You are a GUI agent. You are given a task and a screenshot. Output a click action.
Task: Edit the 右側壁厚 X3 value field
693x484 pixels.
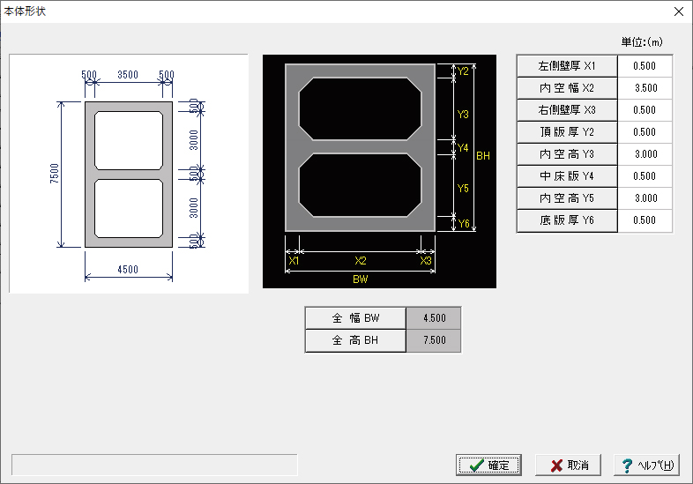645,110
